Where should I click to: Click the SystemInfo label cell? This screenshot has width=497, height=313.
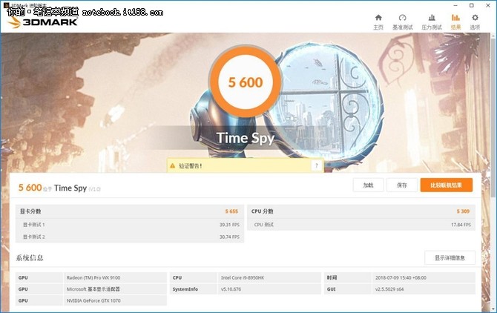point(194,289)
